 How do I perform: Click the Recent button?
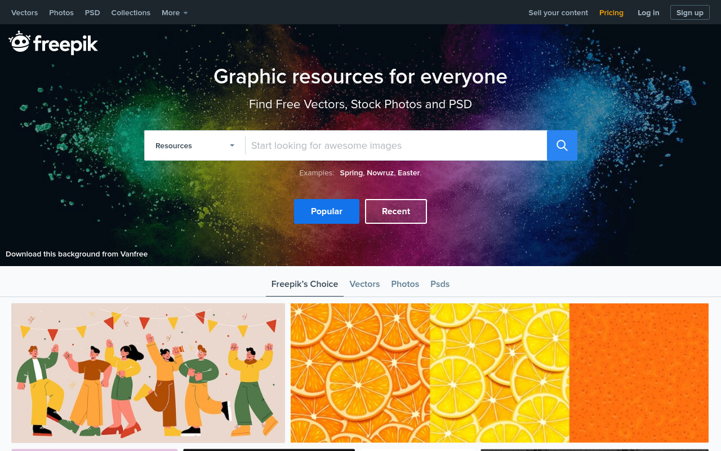coord(396,211)
